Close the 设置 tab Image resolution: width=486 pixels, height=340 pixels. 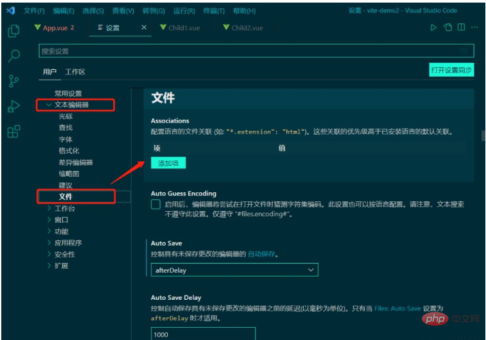[x=144, y=28]
